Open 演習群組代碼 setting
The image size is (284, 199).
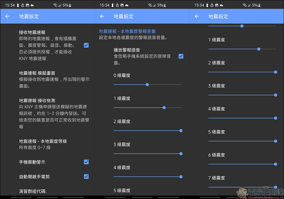click(x=33, y=191)
